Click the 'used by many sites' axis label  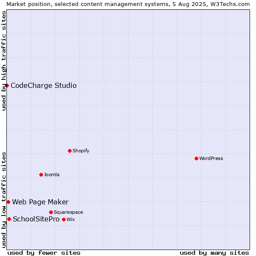214,253
